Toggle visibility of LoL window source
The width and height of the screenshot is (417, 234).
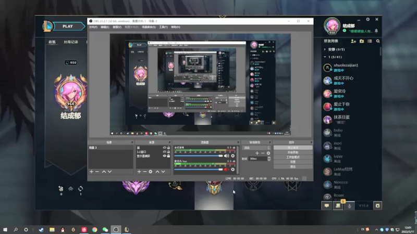(164, 152)
